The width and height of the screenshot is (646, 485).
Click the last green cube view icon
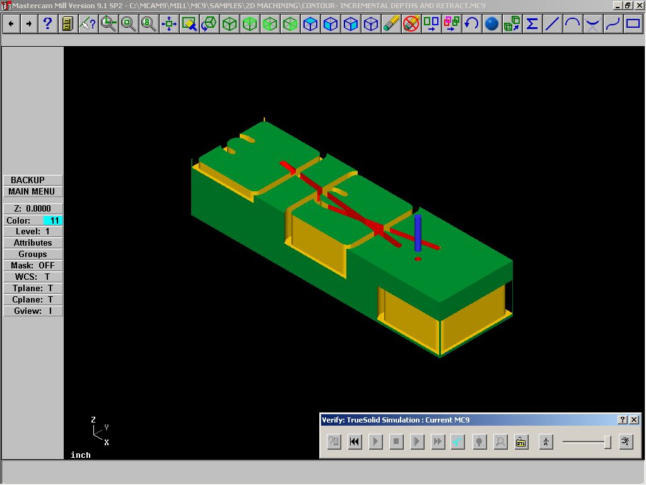tap(290, 24)
